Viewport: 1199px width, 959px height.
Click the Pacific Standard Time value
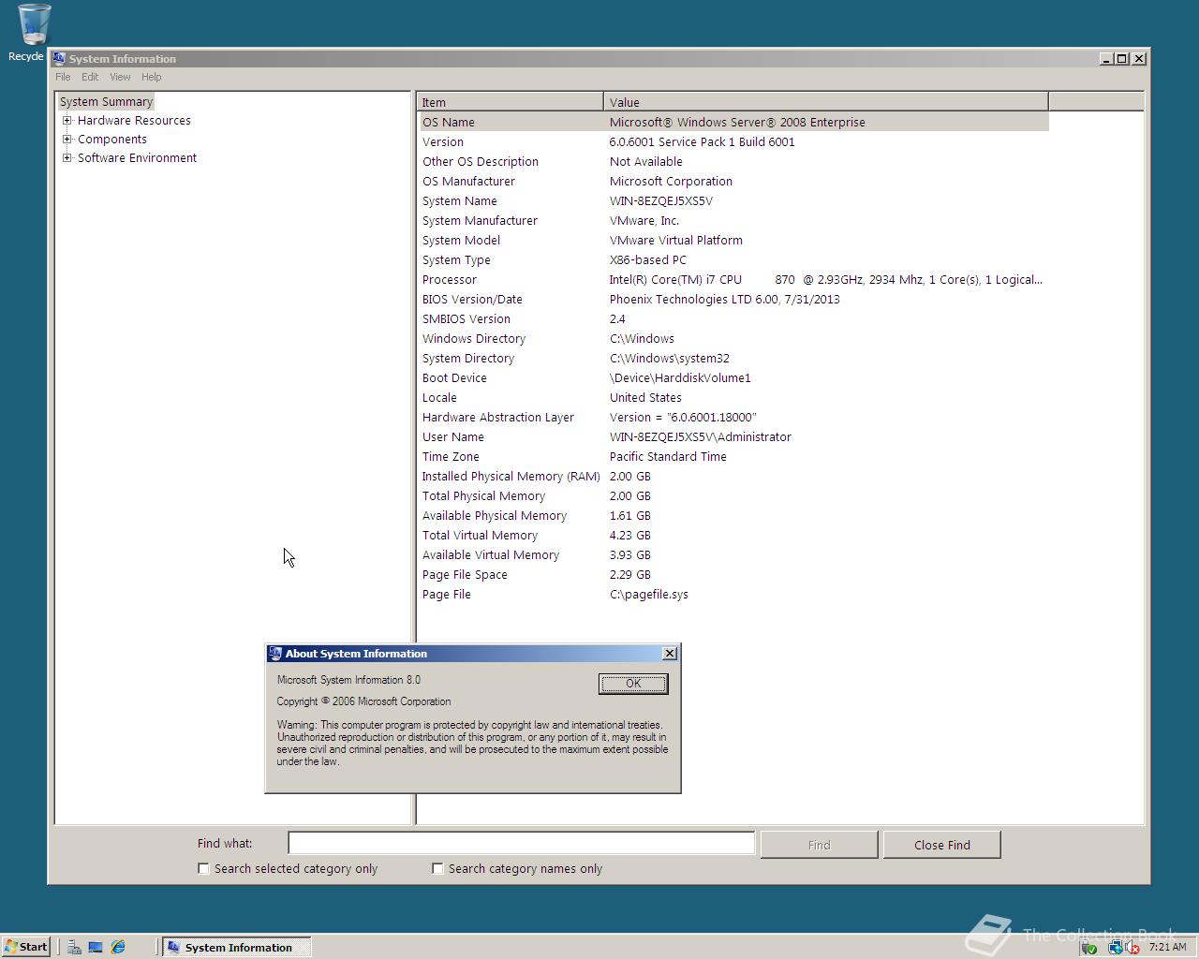668,456
